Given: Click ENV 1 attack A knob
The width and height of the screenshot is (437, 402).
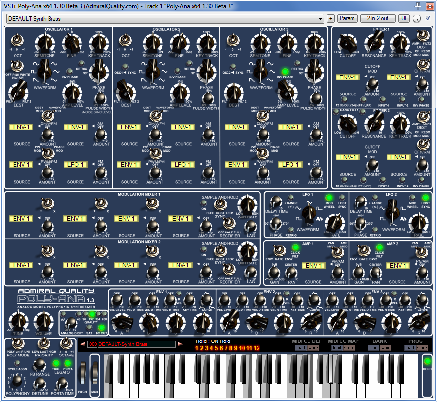Looking at the screenshot, I should (121, 322).
